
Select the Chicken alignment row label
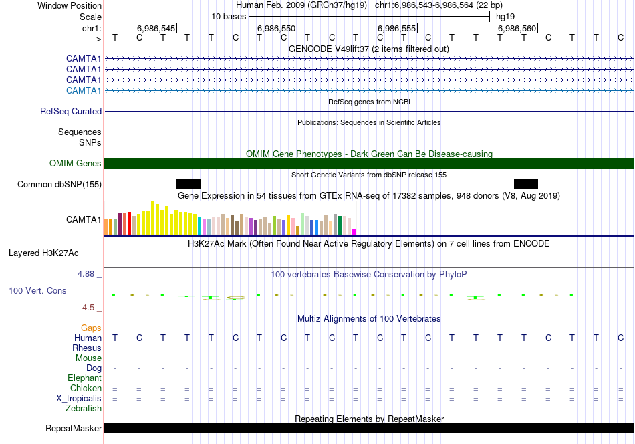[x=86, y=388]
